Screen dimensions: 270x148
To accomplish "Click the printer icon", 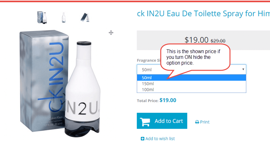I will pyautogui.click(x=197, y=122).
